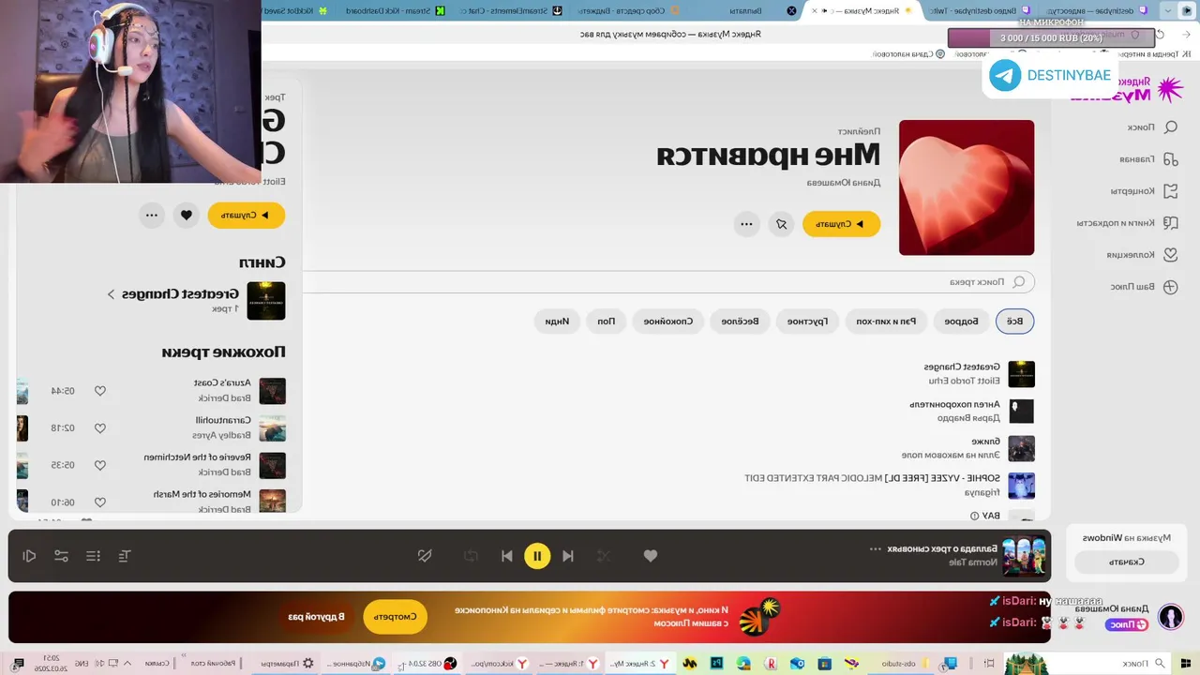
Task: Select the track ближе by Элли на маковом поле
Action: coord(667,448)
